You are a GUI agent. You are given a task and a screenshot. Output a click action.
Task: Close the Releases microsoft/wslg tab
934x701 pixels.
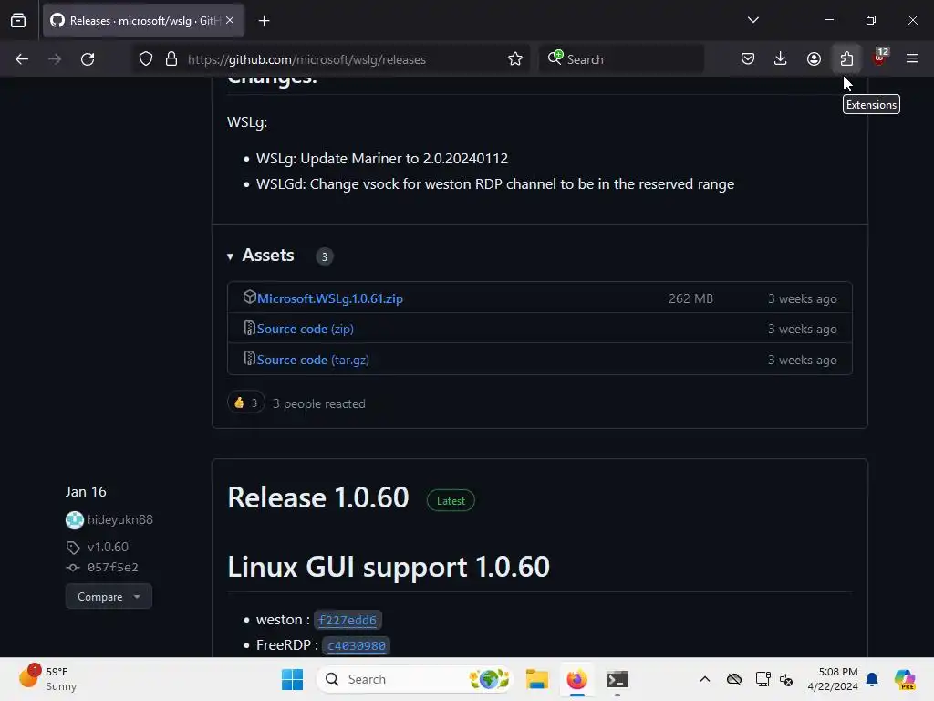coord(230,20)
